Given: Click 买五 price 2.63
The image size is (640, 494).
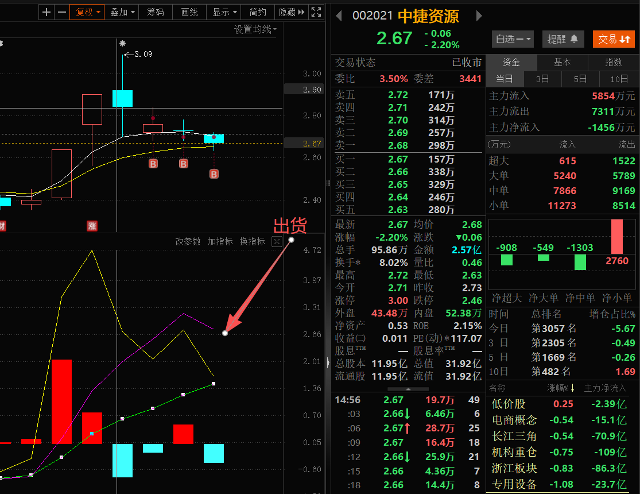Looking at the screenshot, I should coord(398,210).
